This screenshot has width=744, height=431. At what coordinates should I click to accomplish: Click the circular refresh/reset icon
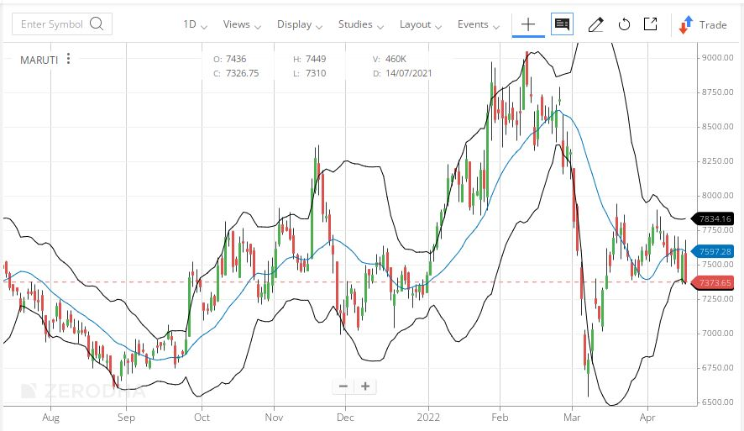(624, 24)
